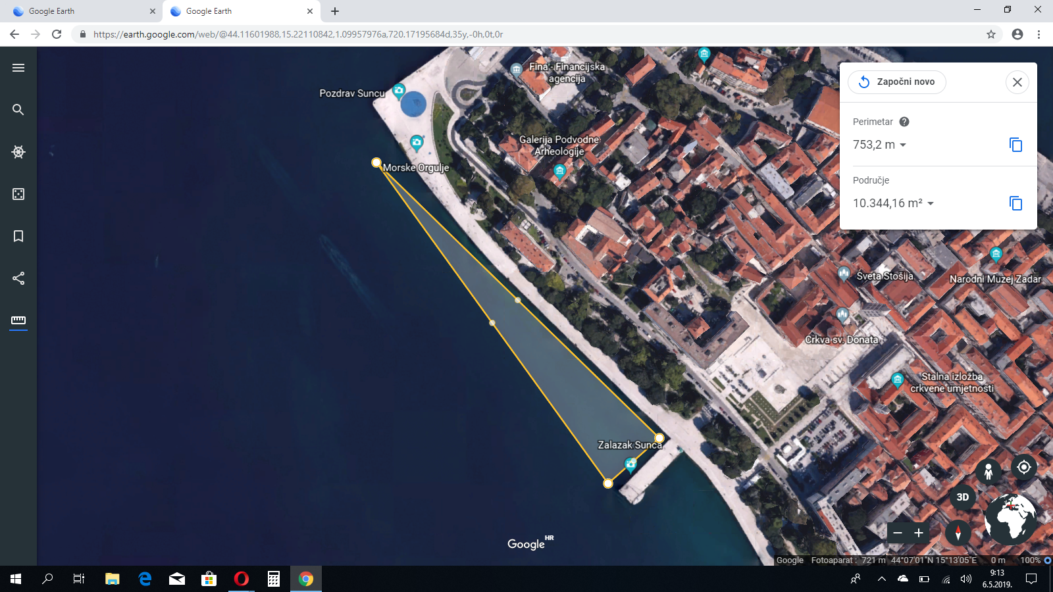Open a new browser tab
The width and height of the screenshot is (1053, 592).
pos(335,11)
